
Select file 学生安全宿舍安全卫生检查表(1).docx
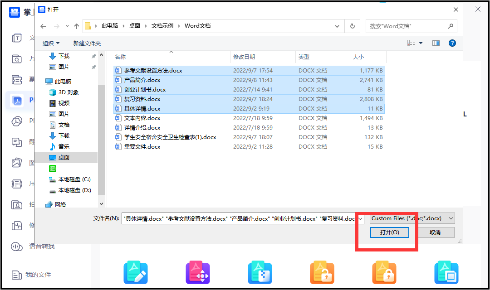pos(249,137)
